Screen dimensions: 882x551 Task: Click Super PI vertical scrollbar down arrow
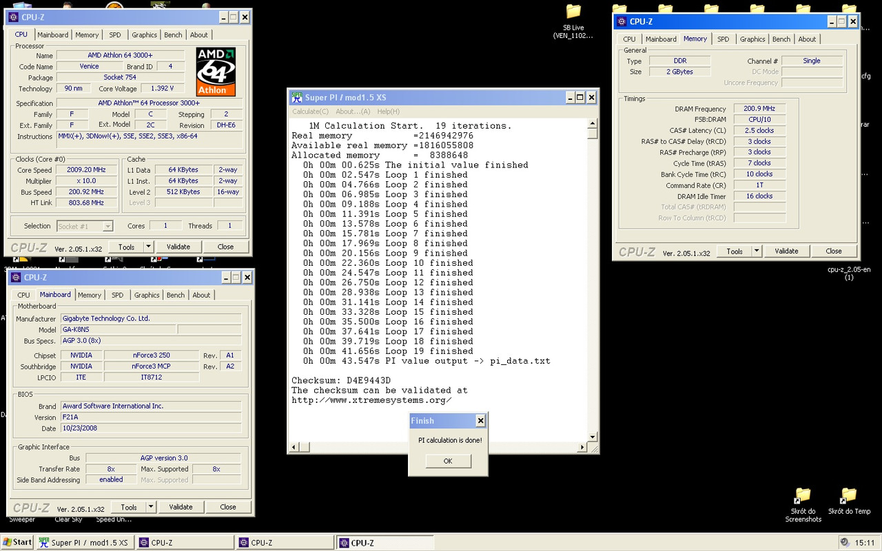coord(593,437)
